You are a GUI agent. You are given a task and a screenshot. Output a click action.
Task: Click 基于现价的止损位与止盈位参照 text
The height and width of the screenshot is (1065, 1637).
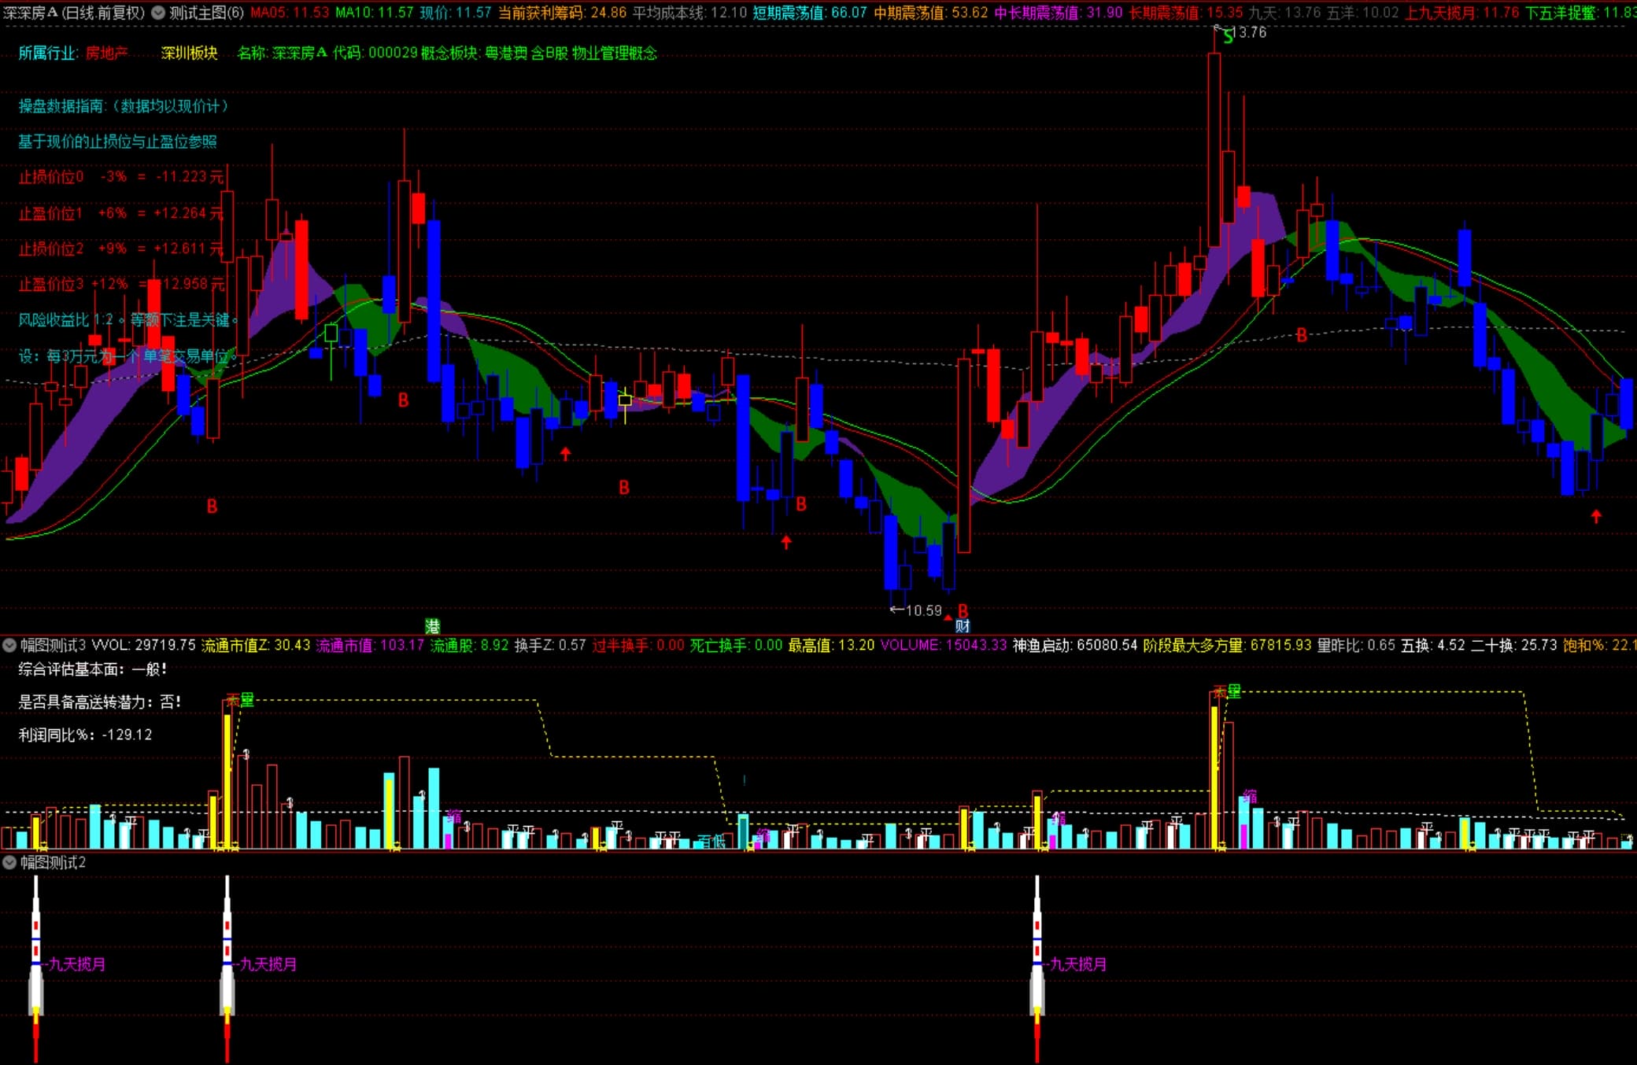coord(117,142)
